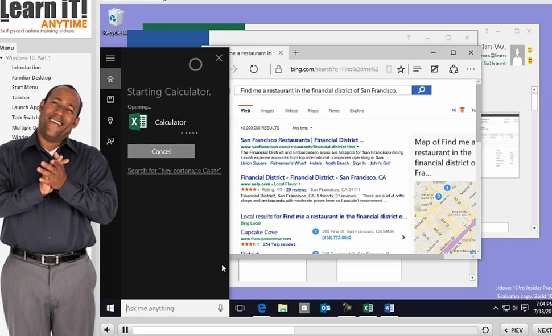The width and height of the screenshot is (552, 336).
Task: Click the Edge address bar URL
Action: (334, 69)
